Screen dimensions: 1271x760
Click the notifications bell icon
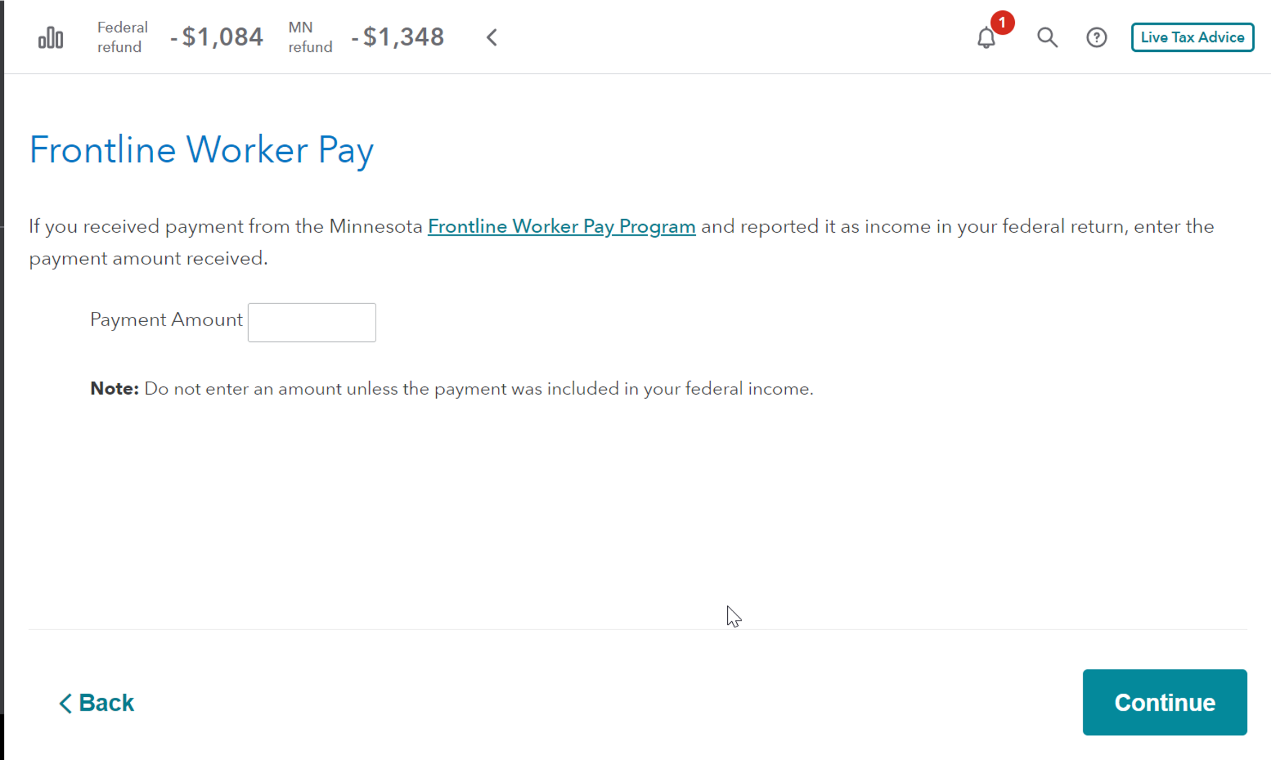pyautogui.click(x=986, y=38)
